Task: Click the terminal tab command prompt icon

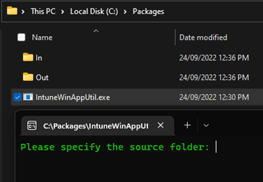Action: pos(31,125)
